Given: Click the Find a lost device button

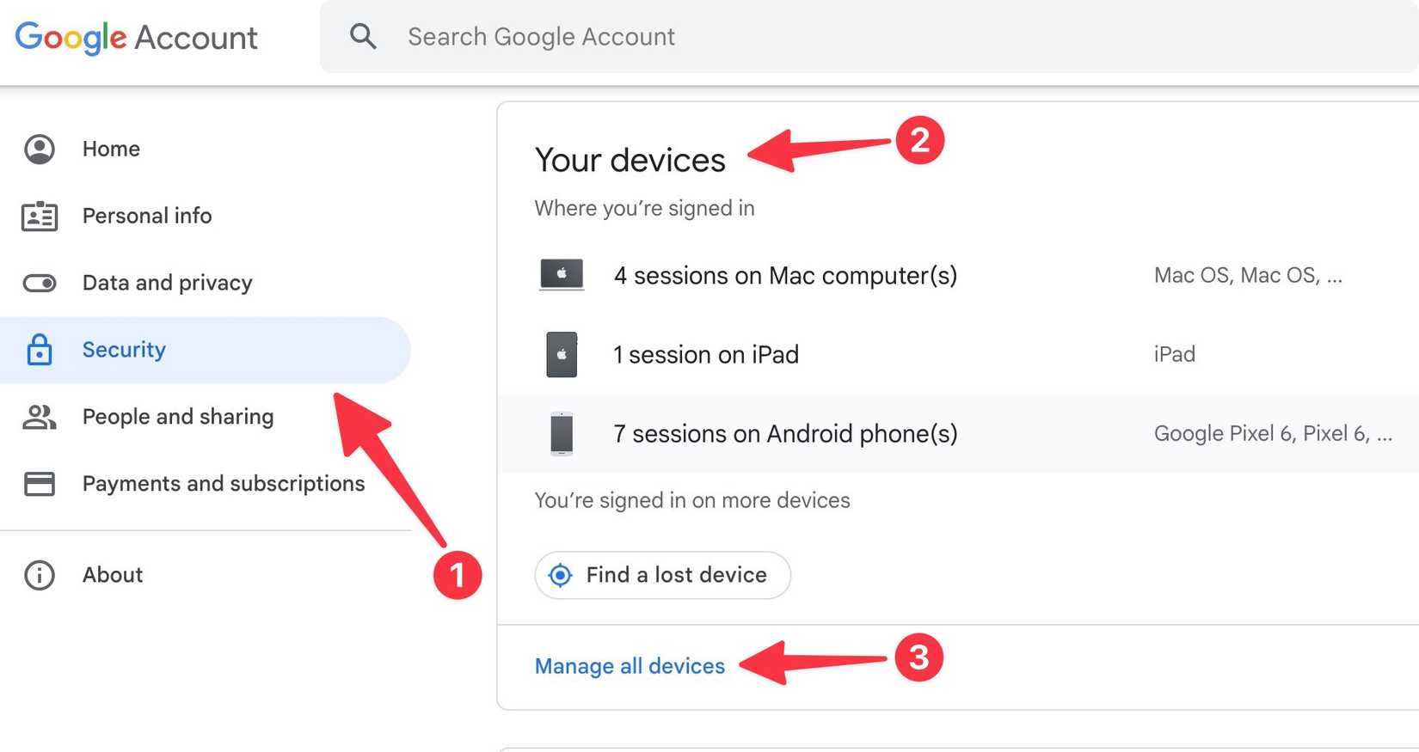Looking at the screenshot, I should pos(662,575).
